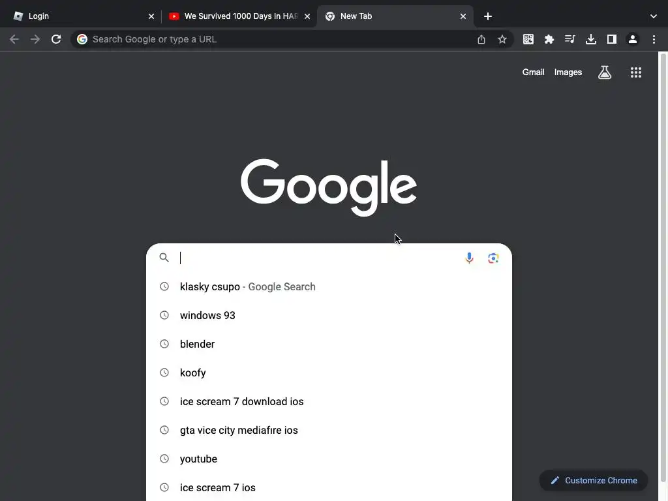668x501 pixels.
Task: Open the Google apps grid
Action: (636, 72)
